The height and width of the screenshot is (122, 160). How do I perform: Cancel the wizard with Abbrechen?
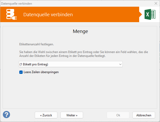click(x=144, y=115)
